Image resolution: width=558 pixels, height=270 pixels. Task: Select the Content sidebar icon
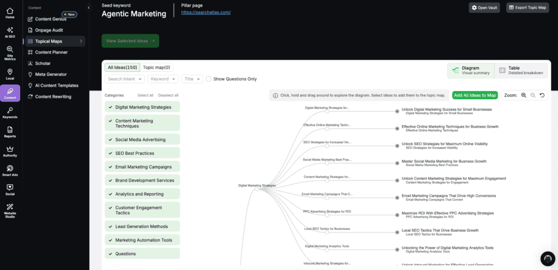click(x=10, y=93)
